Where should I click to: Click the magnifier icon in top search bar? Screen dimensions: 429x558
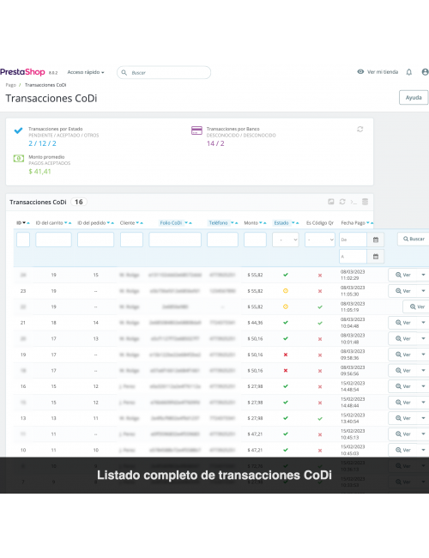(124, 73)
